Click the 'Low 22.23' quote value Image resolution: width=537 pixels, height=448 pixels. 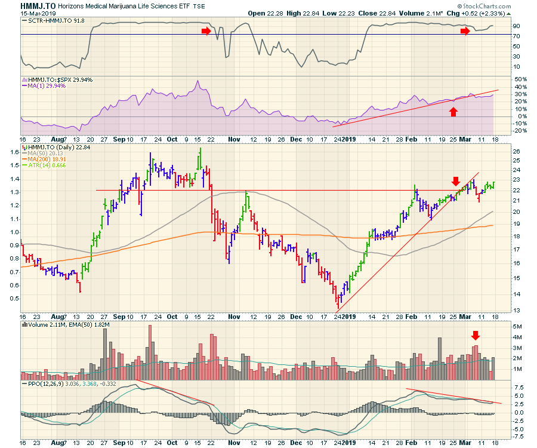(x=339, y=13)
